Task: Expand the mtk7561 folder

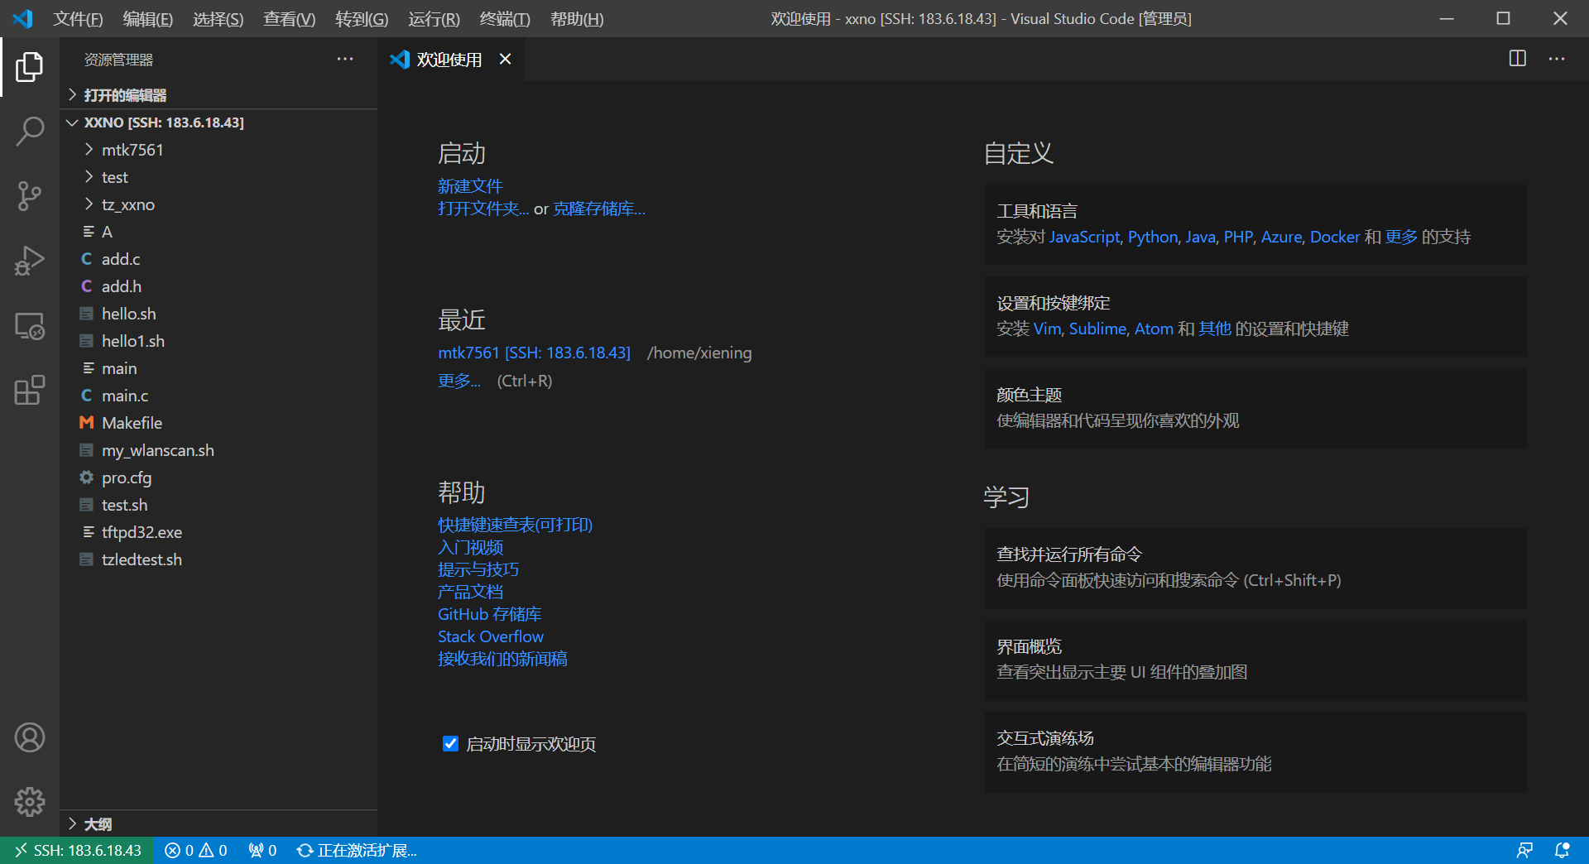Action: coord(218,150)
